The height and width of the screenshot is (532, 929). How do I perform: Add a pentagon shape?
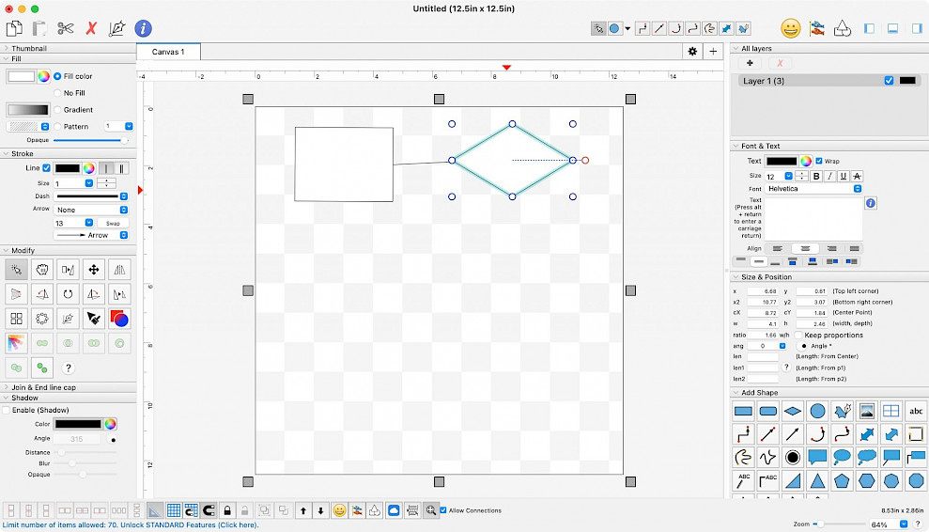click(842, 481)
